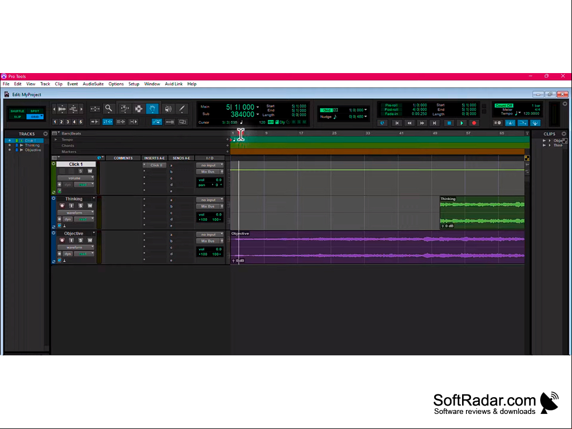
Task: Select Grid edit mode
Action: [x=35, y=117]
